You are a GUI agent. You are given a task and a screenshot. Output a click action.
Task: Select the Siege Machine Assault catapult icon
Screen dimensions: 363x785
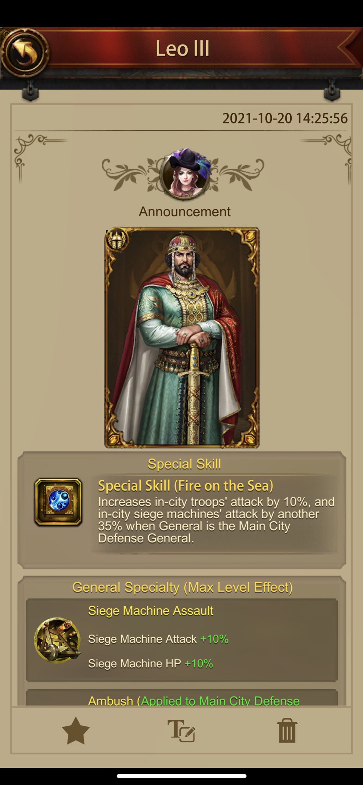57,640
